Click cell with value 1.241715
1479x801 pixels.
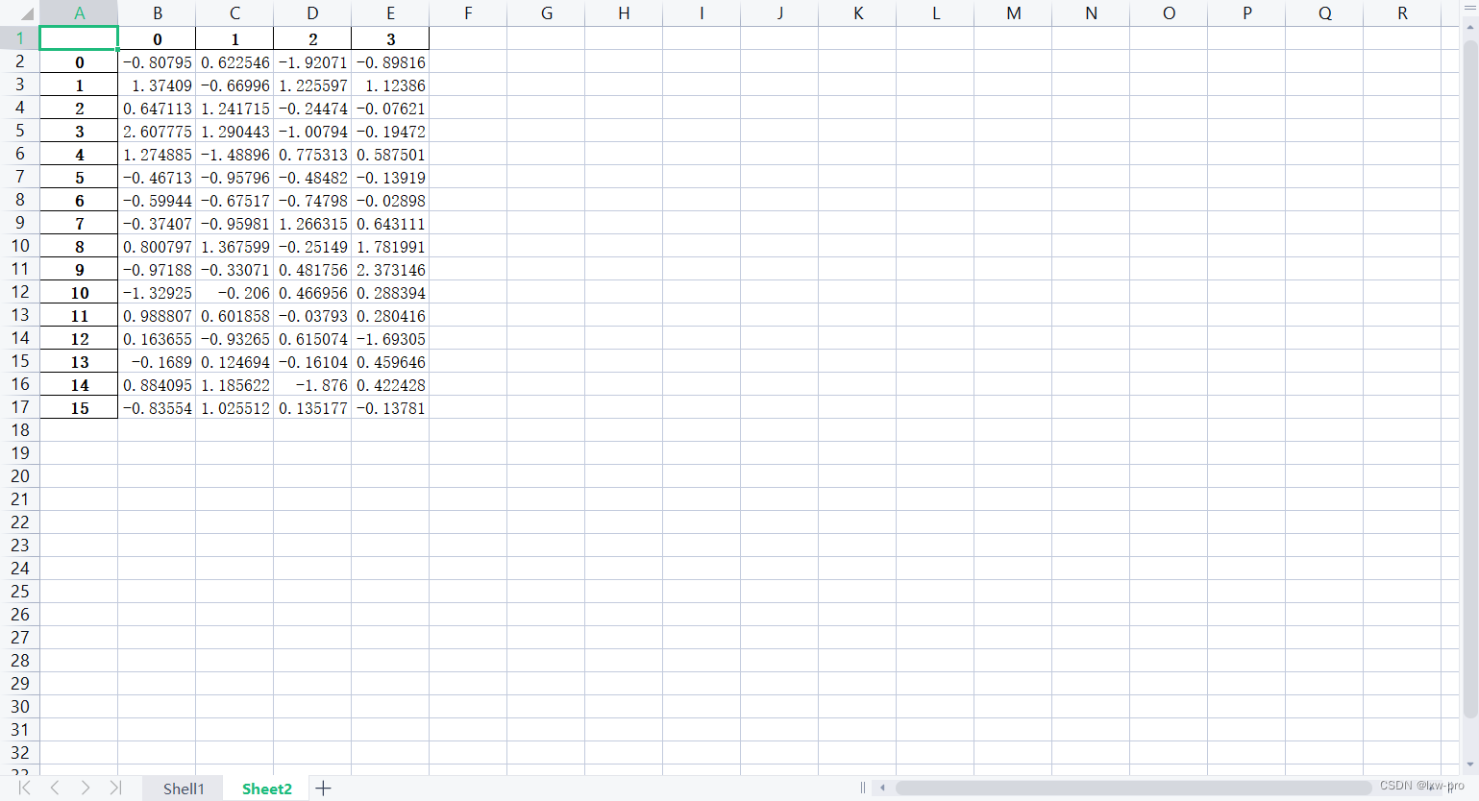[234, 108]
